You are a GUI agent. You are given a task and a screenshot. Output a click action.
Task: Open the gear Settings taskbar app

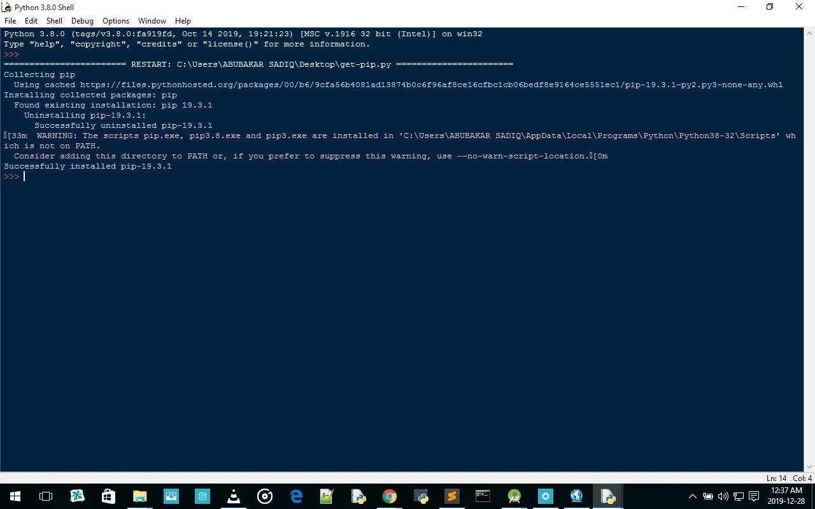click(546, 496)
